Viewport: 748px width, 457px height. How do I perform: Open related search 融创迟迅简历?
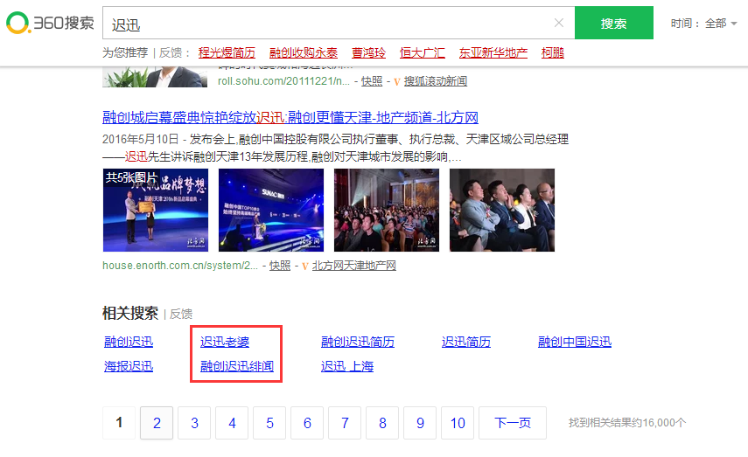pos(358,342)
